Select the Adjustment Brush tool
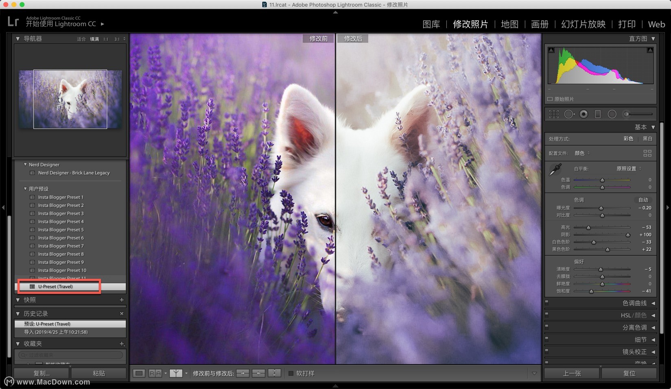 (x=638, y=114)
